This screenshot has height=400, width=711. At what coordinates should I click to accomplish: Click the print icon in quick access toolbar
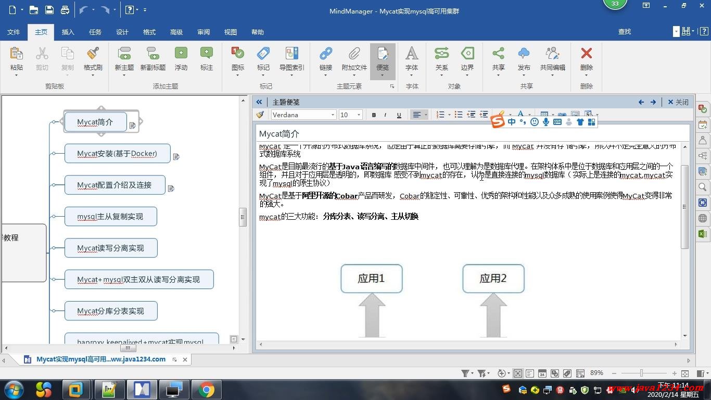click(x=65, y=10)
